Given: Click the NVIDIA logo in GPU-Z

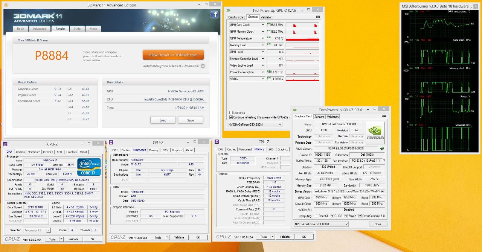Looking at the screenshot, I should [x=375, y=132].
